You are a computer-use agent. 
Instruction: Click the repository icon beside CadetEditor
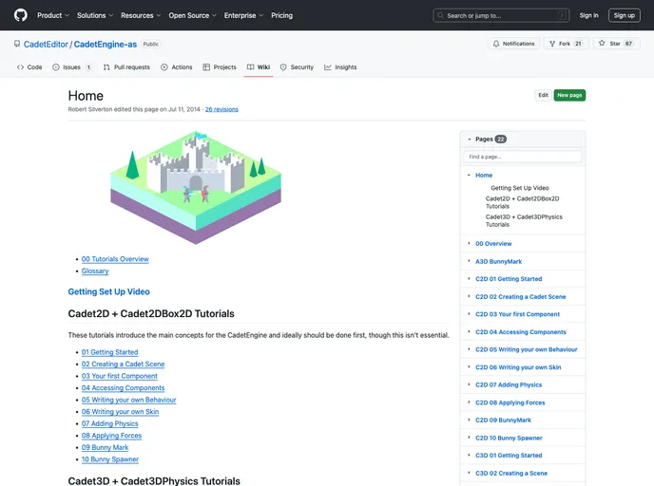17,44
